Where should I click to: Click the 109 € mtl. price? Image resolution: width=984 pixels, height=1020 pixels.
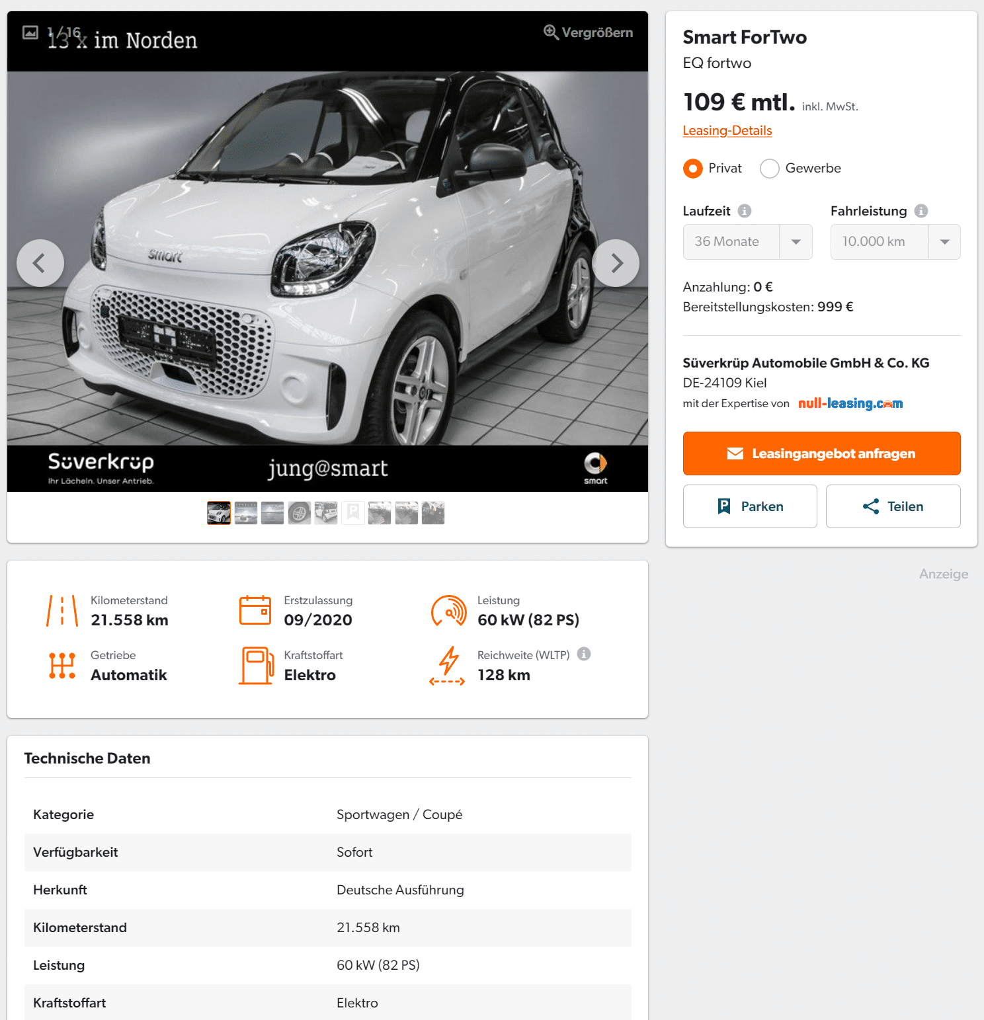(x=739, y=102)
